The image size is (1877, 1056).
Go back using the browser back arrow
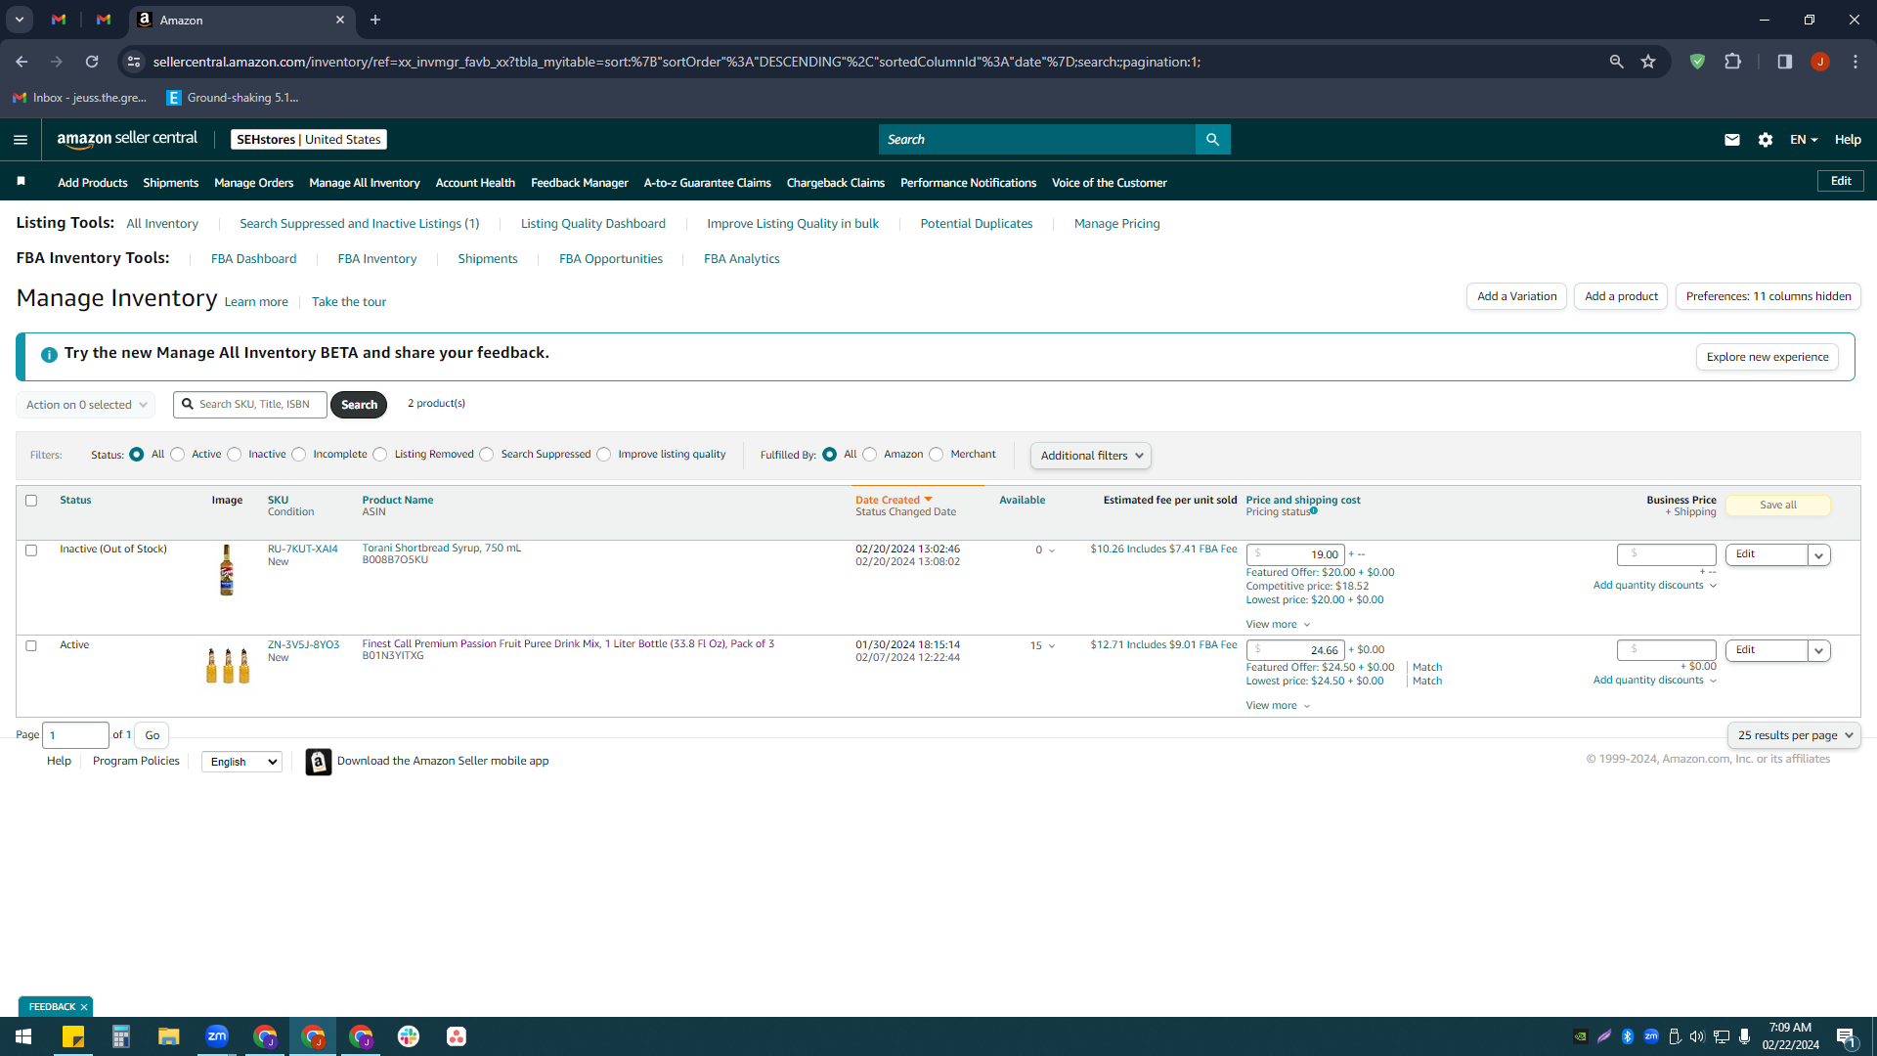click(22, 62)
